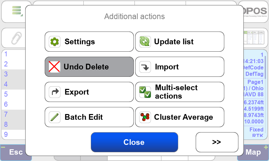Image resolution: width=269 pixels, height=161 pixels.
Task: Close the Additional actions dialog
Action: coord(134,142)
